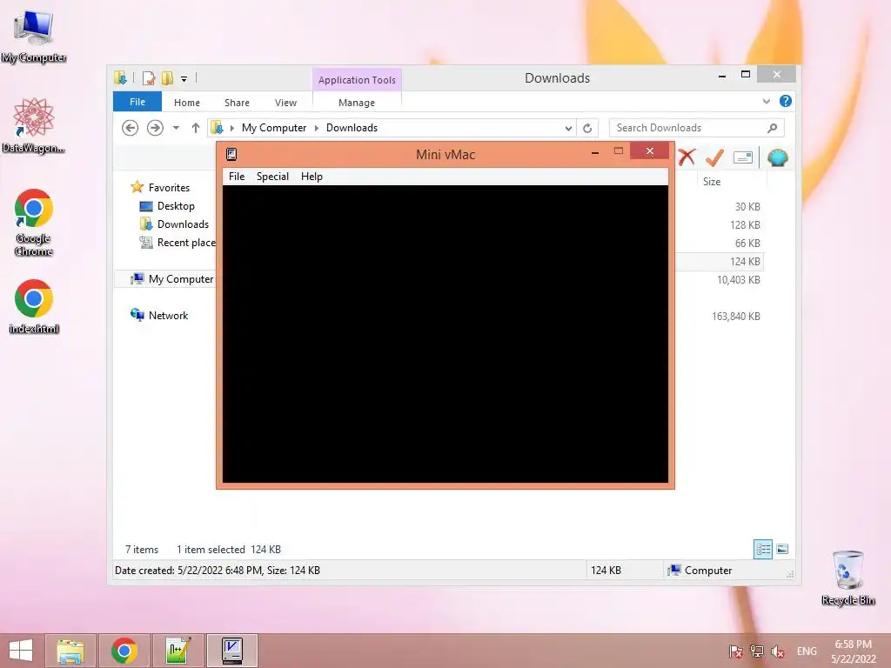
Task: Click the Downloads window title folder icon
Action: point(120,77)
